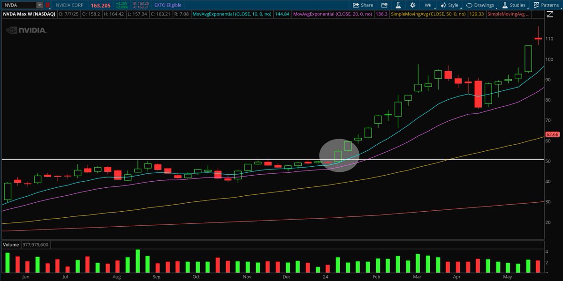563x281 pixels.
Task: Click the tallest green volume bar in August
Action: click(138, 261)
